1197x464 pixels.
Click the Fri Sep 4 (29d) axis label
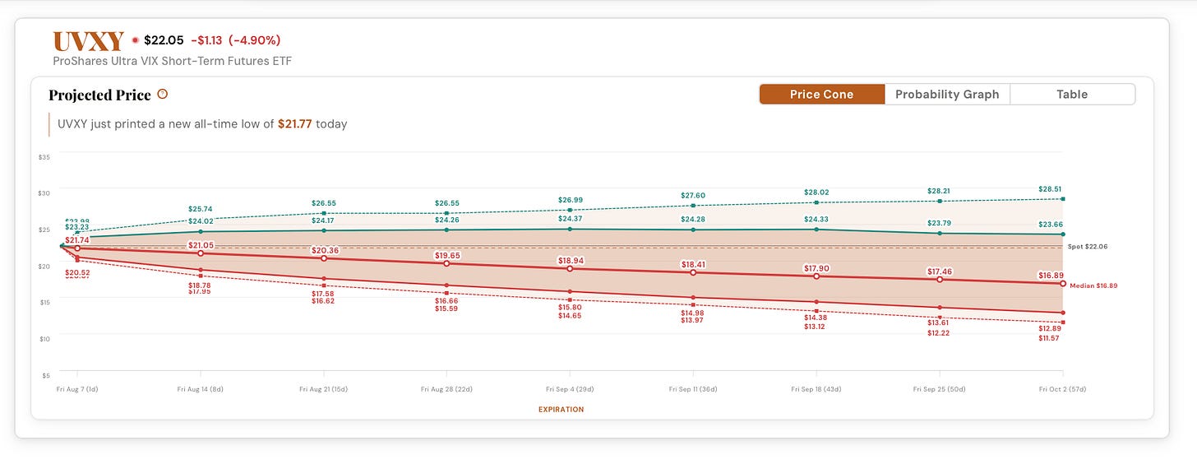(570, 389)
